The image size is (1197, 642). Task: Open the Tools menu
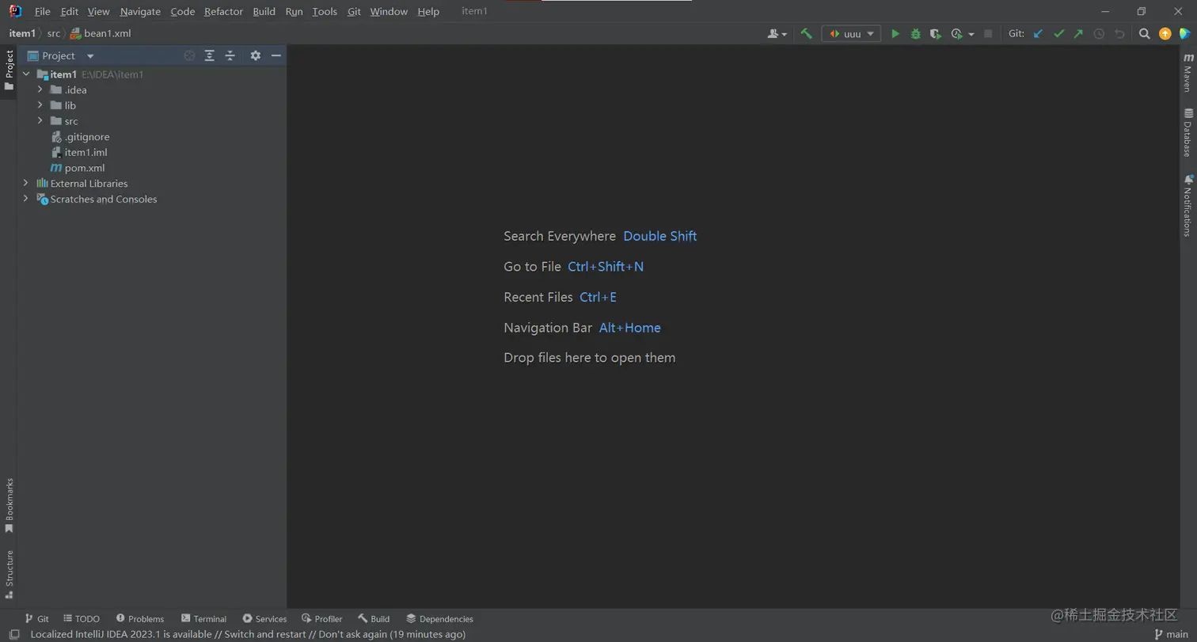coord(325,11)
